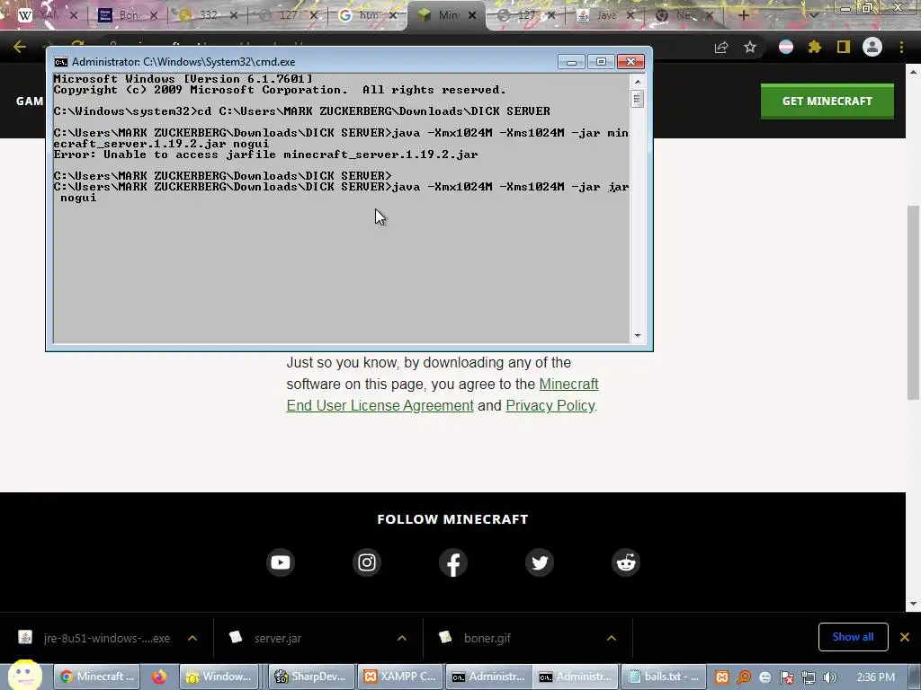Click cmd window scroll down arrow
This screenshot has height=690, width=921.
click(x=638, y=336)
